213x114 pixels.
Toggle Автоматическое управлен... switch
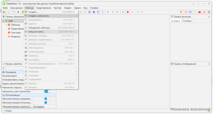47,99
